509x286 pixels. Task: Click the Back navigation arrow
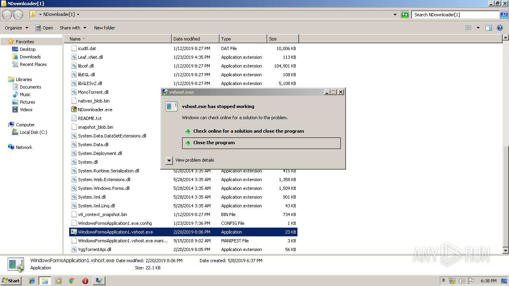click(x=7, y=15)
